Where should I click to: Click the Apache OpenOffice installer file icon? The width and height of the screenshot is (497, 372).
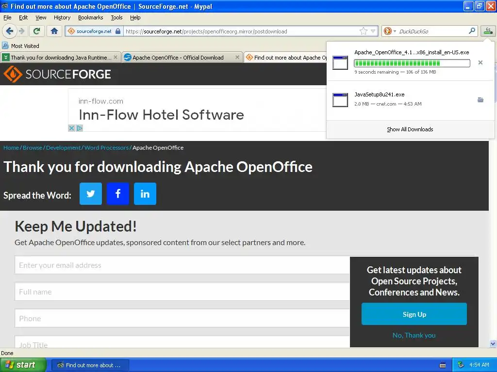coord(340,62)
